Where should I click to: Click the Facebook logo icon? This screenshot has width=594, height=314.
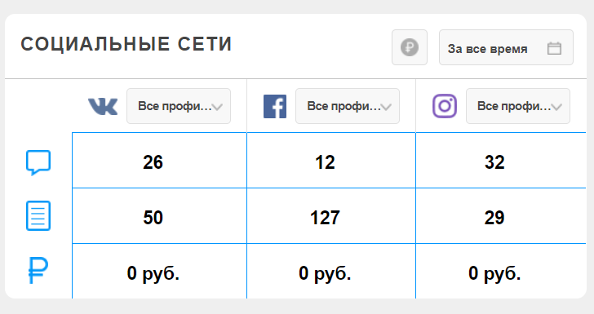click(275, 107)
